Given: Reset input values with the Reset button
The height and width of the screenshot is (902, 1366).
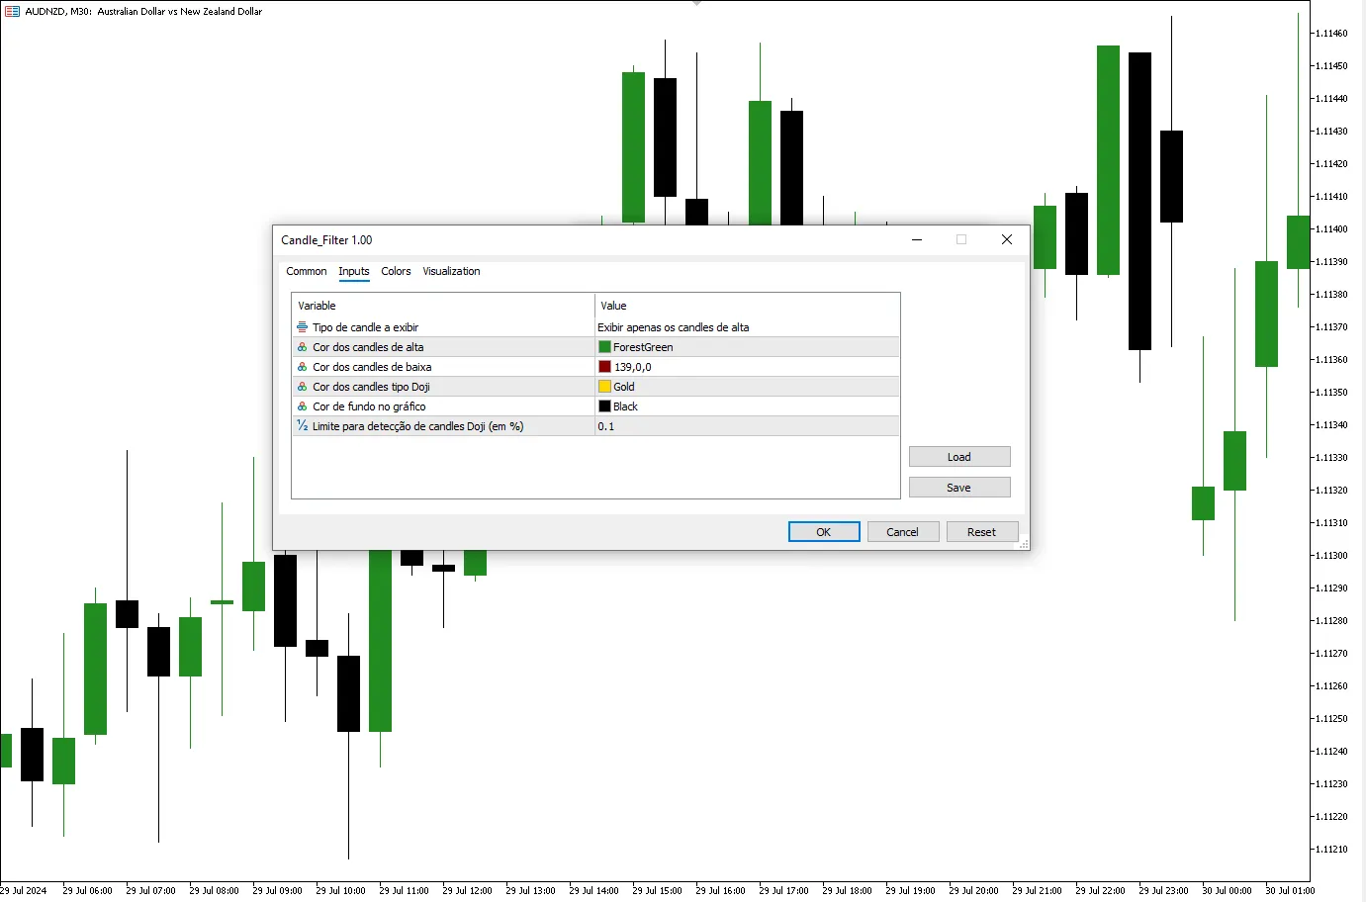Looking at the screenshot, I should [x=982, y=532].
